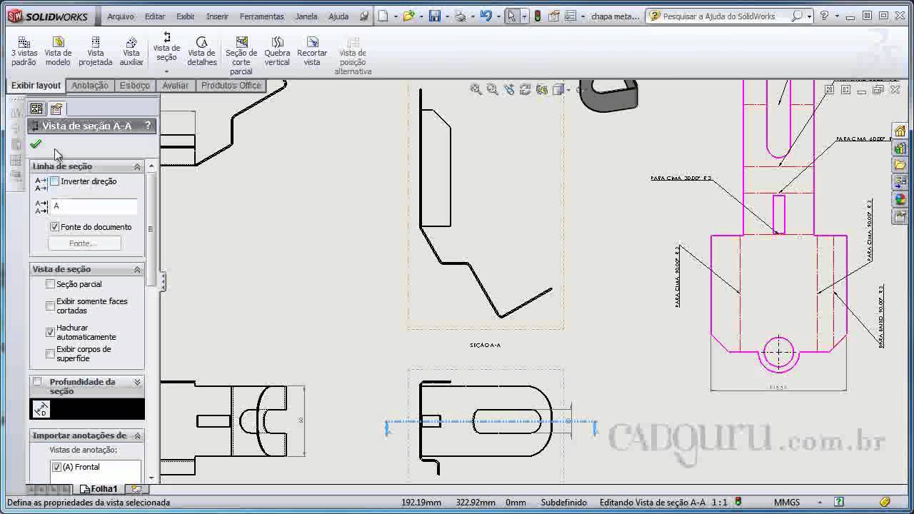Click the Vista de seção A-A help question mark
This screenshot has width=914, height=514.
pyautogui.click(x=148, y=126)
